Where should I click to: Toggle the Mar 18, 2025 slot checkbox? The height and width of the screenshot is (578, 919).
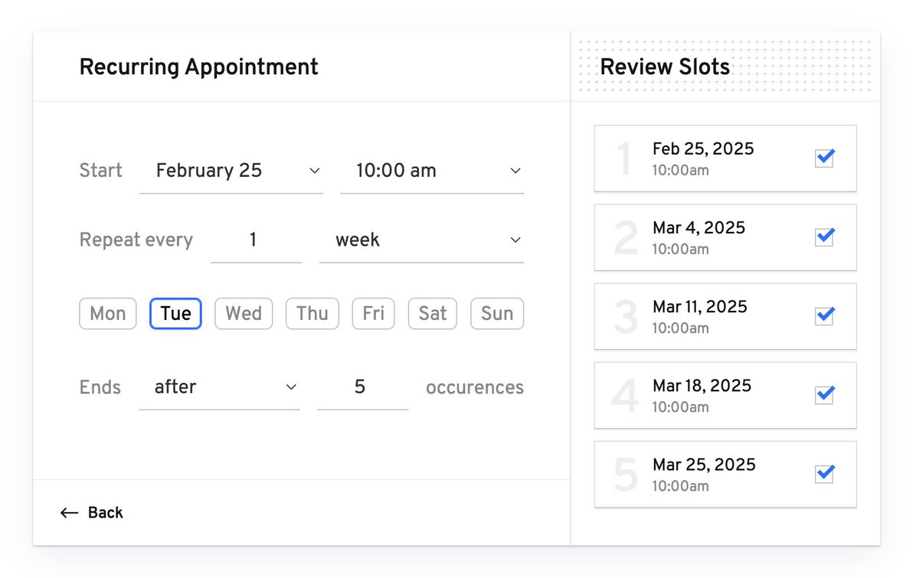tap(824, 395)
